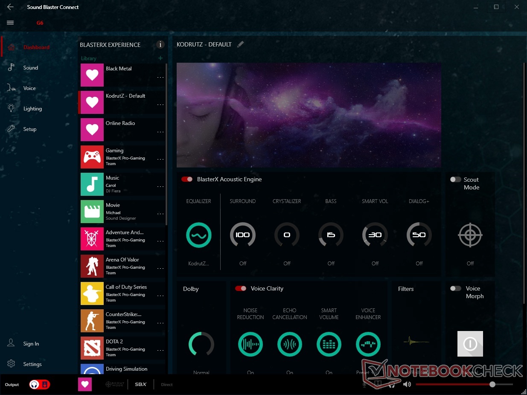
Task: Open options for Gaming profile
Action: (x=160, y=159)
